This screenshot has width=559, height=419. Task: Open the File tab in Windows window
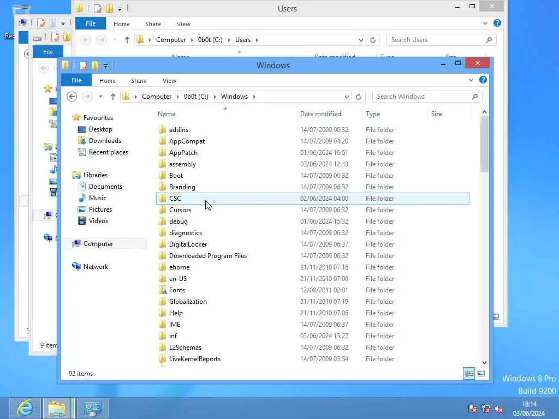[x=76, y=80]
